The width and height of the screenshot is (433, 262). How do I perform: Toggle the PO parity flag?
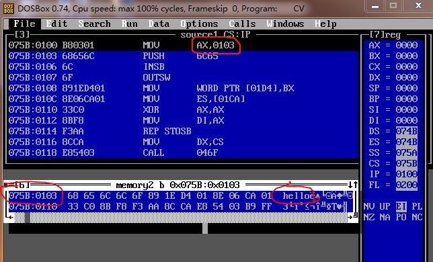(x=401, y=217)
